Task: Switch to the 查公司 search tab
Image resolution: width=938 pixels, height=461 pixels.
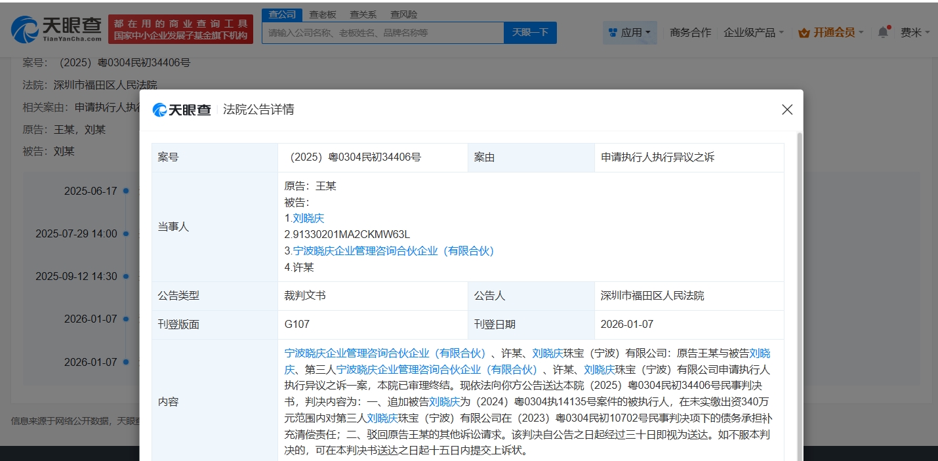Action: click(282, 14)
